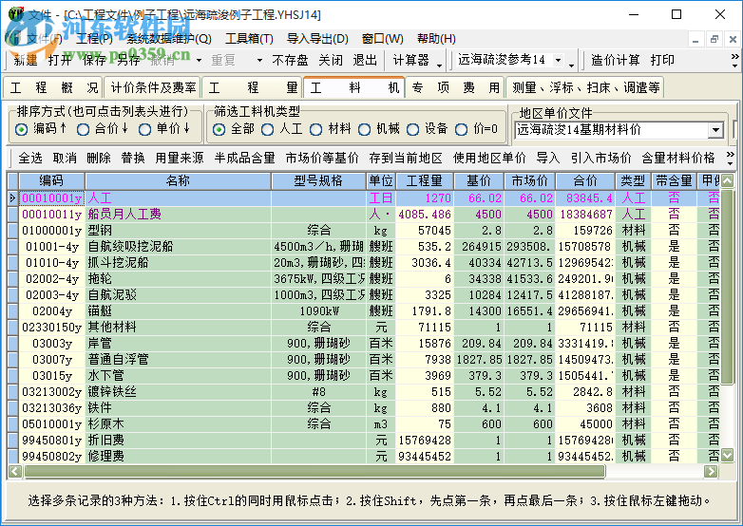The width and height of the screenshot is (743, 526).
Task: Select the 机械 filter radio button
Action: (365, 129)
